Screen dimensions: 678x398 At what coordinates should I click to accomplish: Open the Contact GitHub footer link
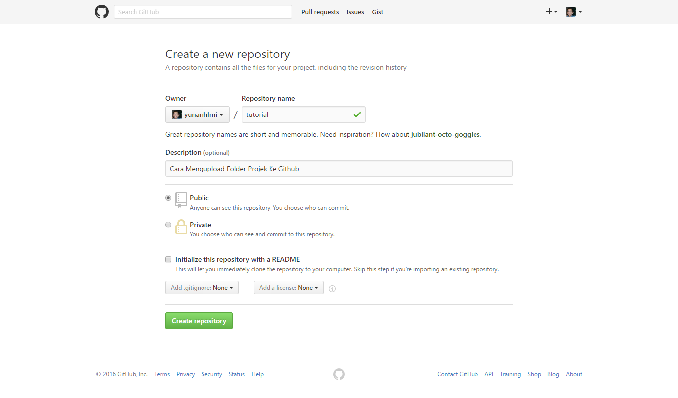[x=458, y=374]
